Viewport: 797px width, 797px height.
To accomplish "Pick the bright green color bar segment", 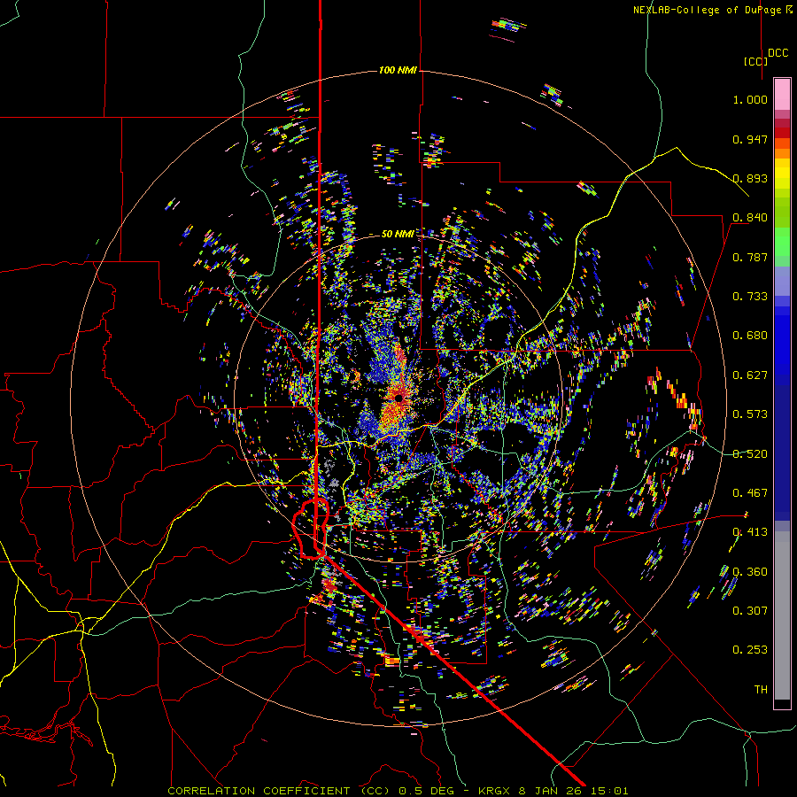I will point(782,242).
